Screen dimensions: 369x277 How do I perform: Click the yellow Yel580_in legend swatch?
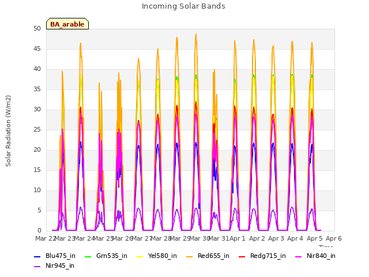point(140,256)
